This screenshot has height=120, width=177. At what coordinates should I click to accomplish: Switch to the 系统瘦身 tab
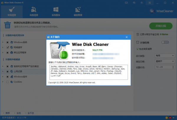pos(56,12)
